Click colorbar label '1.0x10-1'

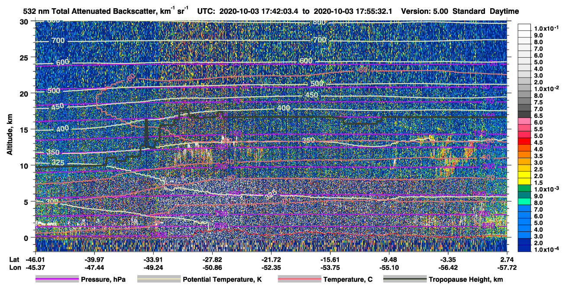(x=547, y=29)
